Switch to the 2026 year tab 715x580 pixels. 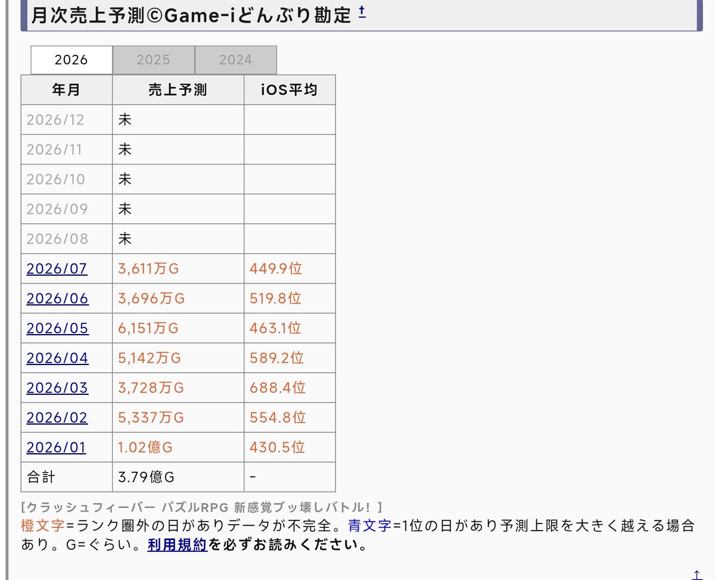click(71, 60)
